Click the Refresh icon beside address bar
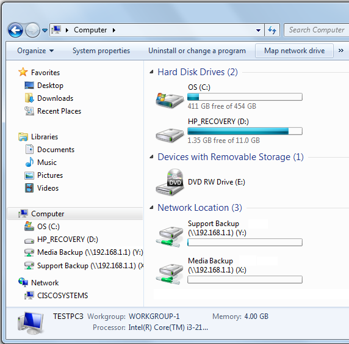The image size is (349, 344). pyautogui.click(x=272, y=30)
